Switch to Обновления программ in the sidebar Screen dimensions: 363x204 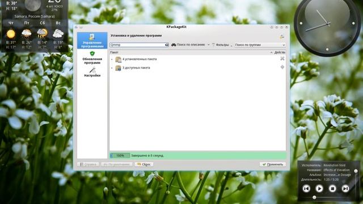92,58
